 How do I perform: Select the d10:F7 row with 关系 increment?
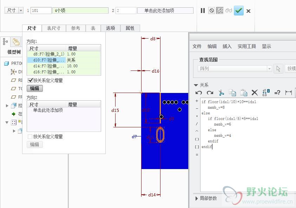point(64,60)
